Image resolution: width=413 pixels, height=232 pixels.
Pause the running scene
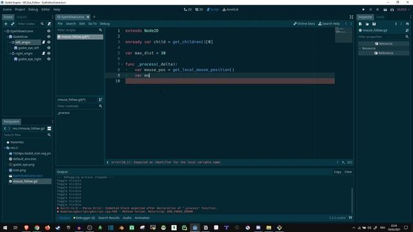click(370, 10)
